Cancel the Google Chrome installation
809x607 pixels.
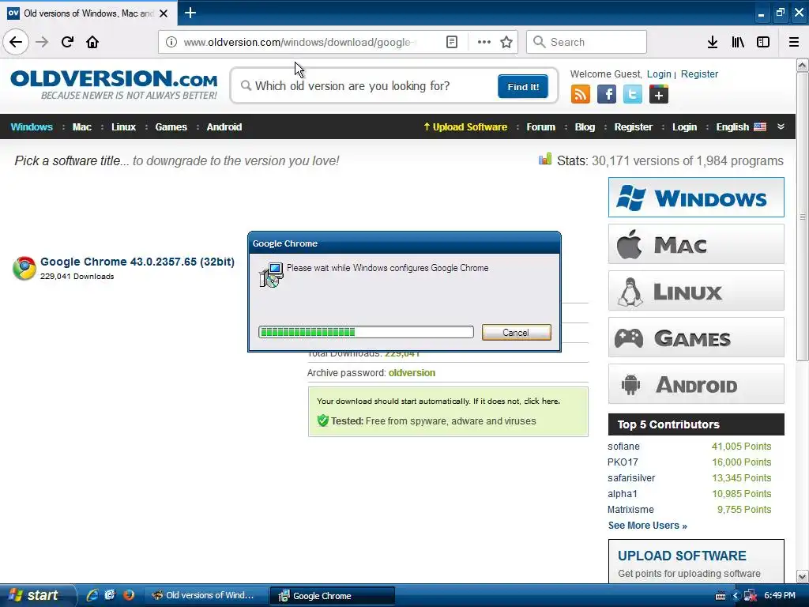pyautogui.click(x=516, y=333)
